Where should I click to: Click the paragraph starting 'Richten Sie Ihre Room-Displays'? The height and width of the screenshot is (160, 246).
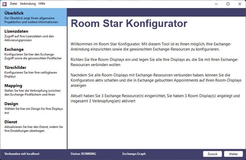pyautogui.click(x=154, y=62)
